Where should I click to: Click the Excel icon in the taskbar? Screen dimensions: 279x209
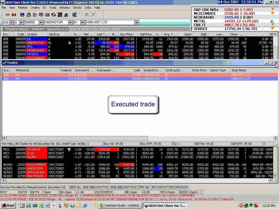[x=41, y=206]
